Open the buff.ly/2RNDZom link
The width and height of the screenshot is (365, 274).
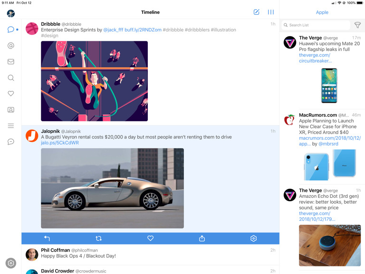pos(143,30)
